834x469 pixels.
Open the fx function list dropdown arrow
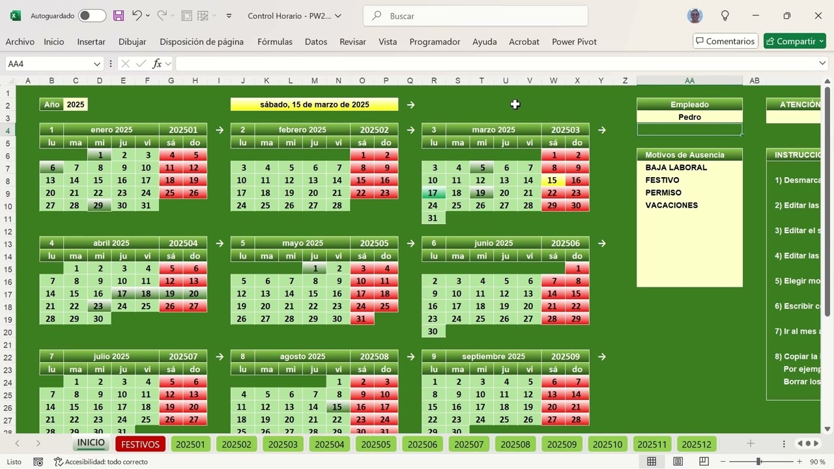[168, 63]
